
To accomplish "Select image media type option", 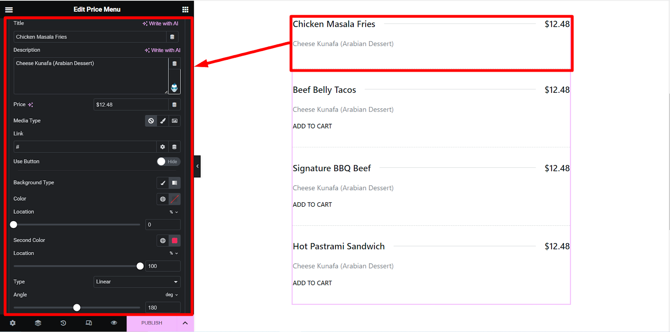I will (175, 121).
